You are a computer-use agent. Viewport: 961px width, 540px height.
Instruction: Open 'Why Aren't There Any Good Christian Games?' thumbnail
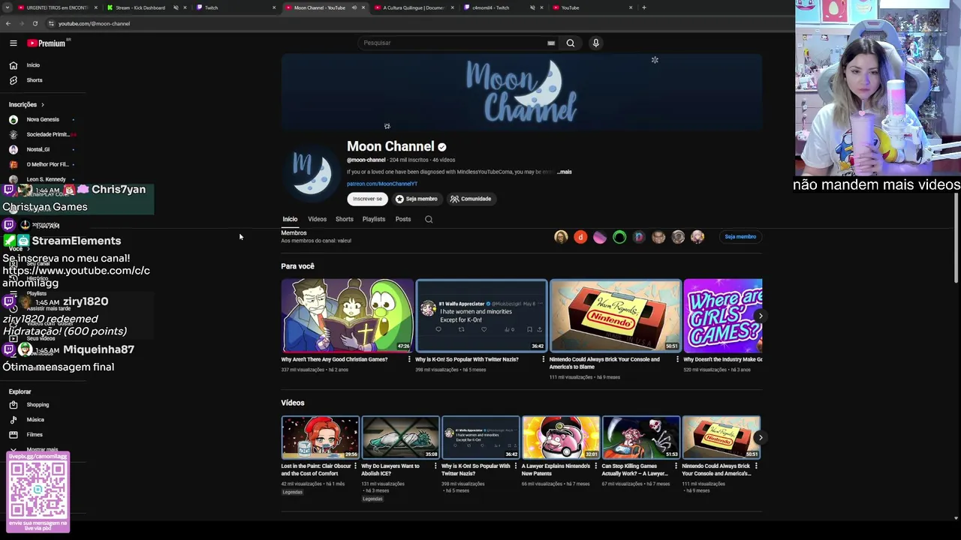(347, 316)
